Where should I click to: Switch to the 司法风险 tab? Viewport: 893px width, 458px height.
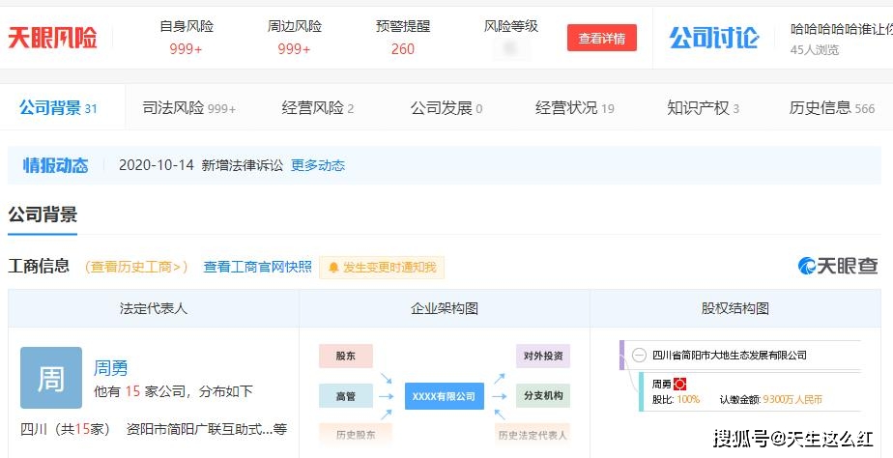188,107
